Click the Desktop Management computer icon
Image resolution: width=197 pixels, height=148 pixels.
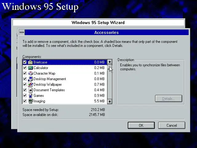[30, 79]
